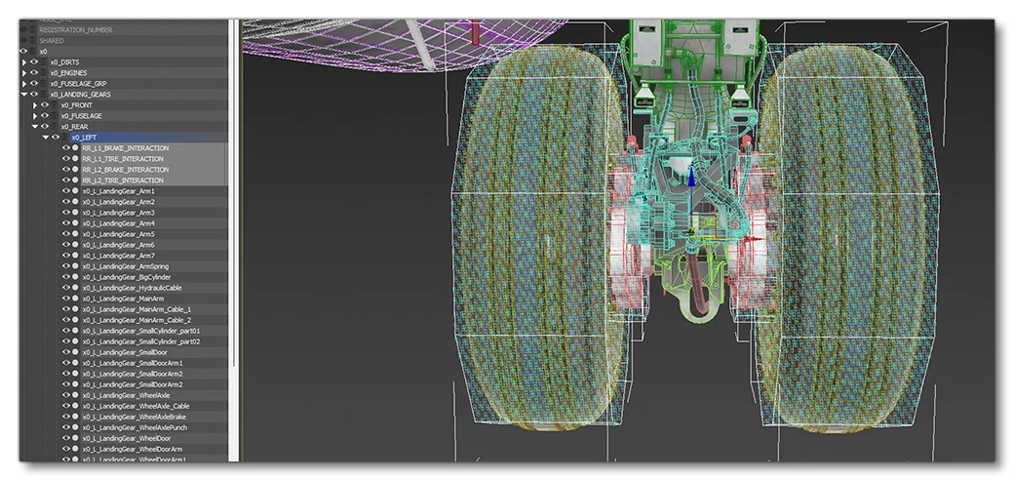Select the RR_L1_BRAKE_INTERACTION object
Viewport: 1014px width, 481px height.
click(x=126, y=148)
